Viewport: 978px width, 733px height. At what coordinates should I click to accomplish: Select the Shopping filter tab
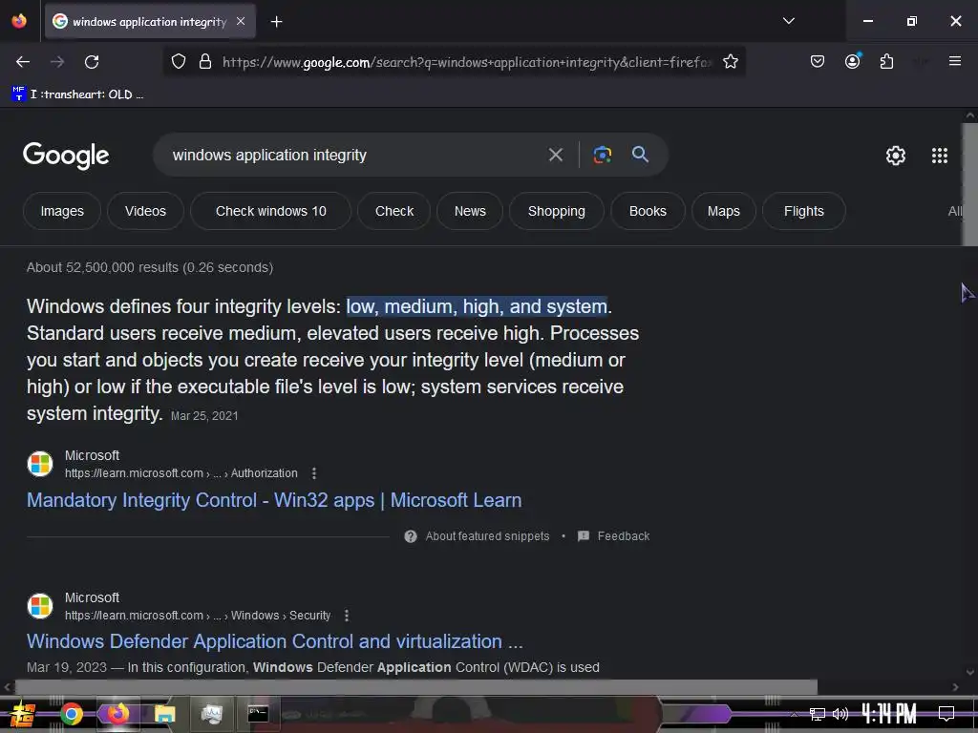[557, 211]
